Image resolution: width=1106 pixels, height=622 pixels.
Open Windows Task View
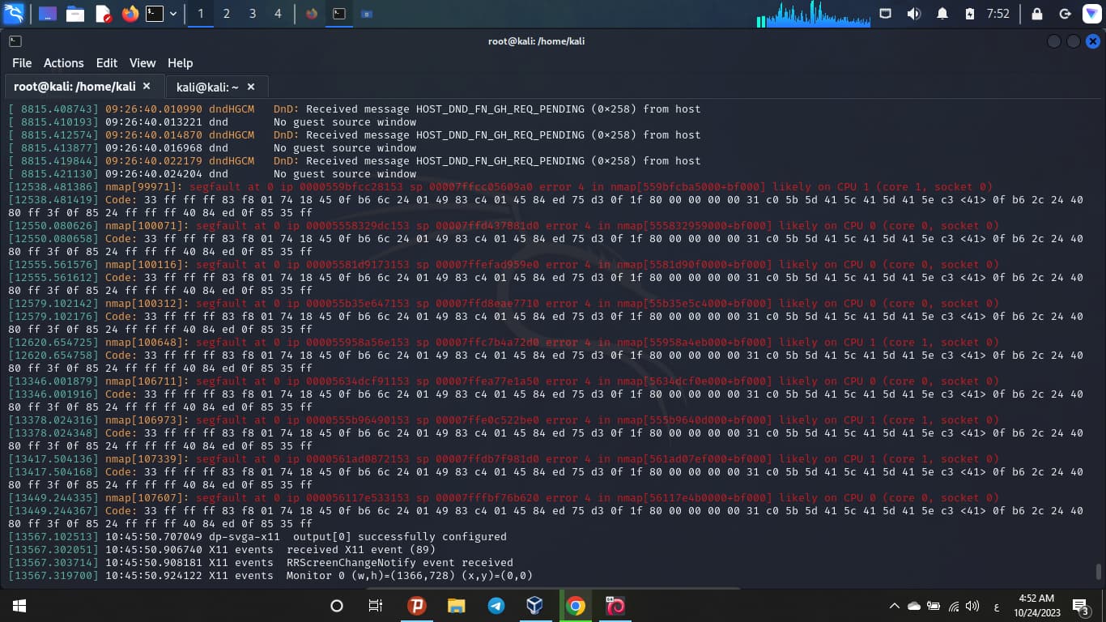click(376, 606)
